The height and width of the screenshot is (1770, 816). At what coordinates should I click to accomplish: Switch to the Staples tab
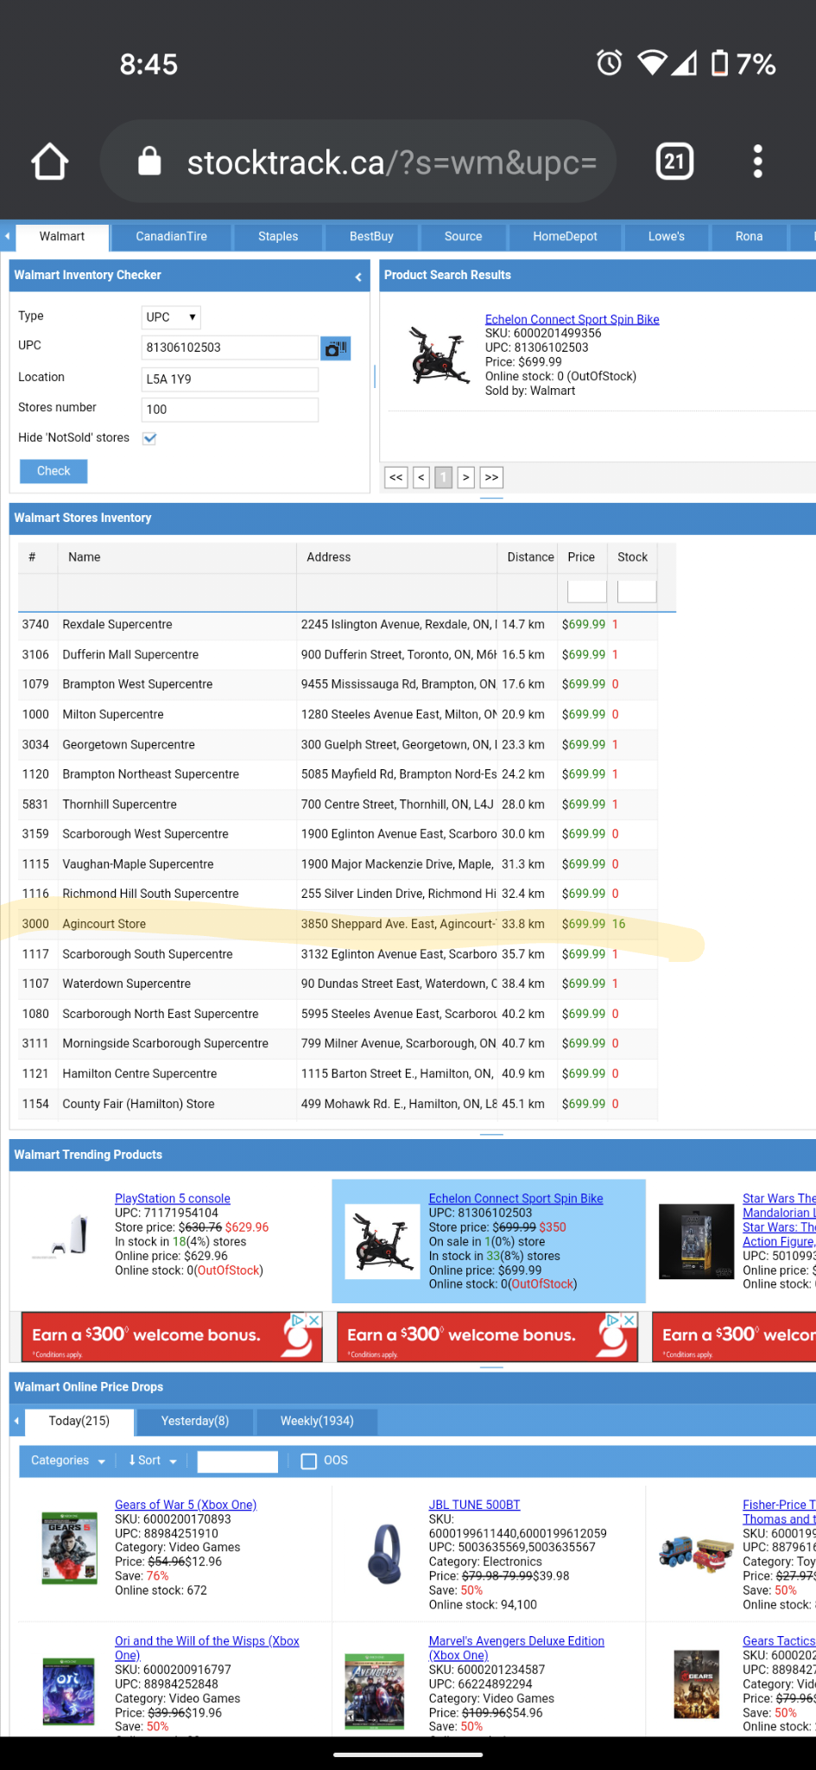(278, 237)
